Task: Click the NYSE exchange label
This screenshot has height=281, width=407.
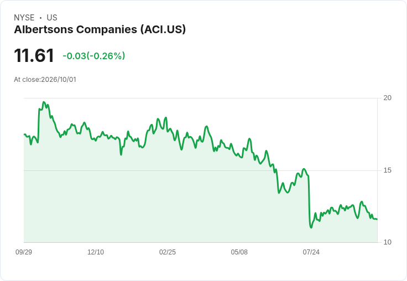Action: pos(24,18)
